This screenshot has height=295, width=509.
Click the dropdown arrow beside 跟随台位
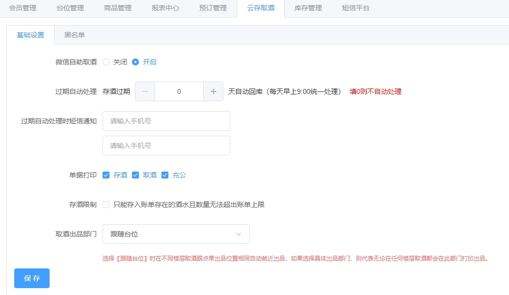click(239, 234)
